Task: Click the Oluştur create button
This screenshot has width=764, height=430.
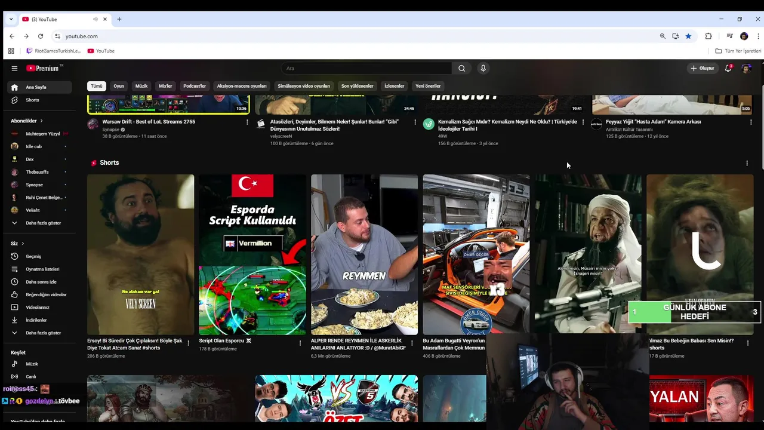Action: coord(703,68)
